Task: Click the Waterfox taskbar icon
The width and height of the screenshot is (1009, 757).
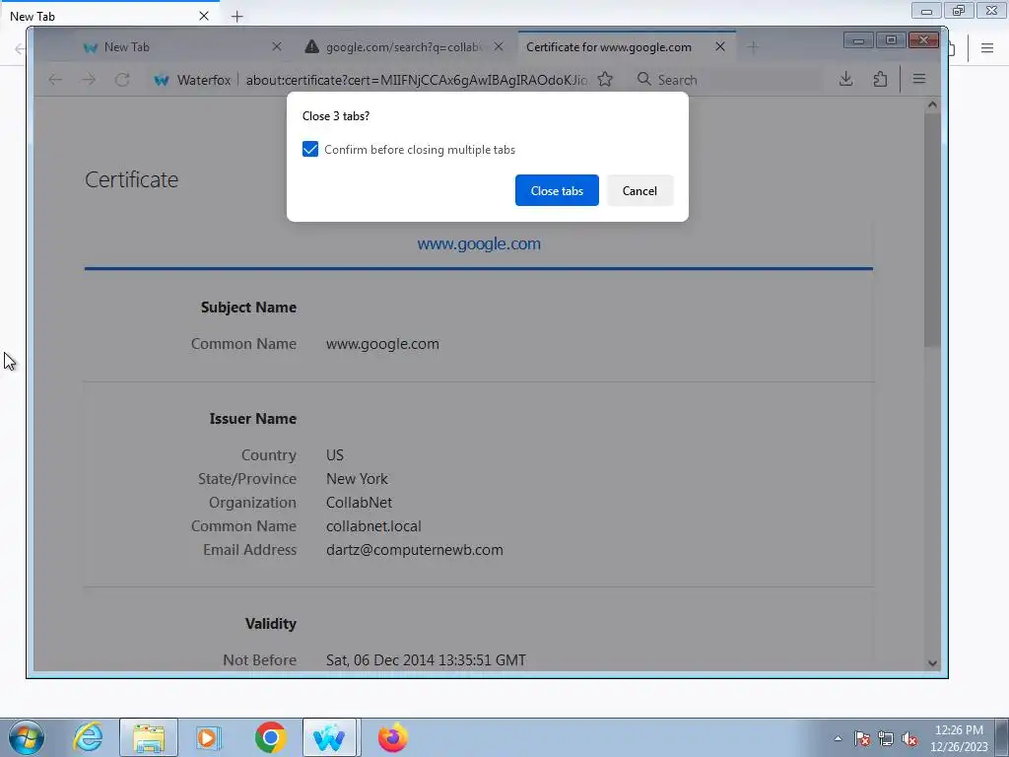Action: pyautogui.click(x=329, y=737)
